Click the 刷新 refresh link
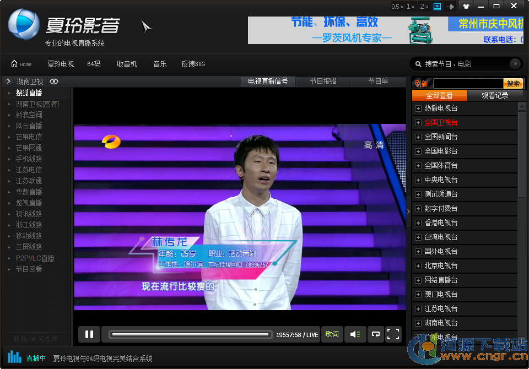 pos(422,83)
